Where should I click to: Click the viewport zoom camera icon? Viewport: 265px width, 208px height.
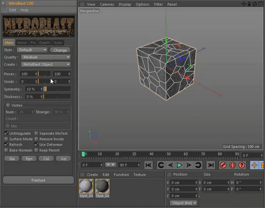coord(249,4)
